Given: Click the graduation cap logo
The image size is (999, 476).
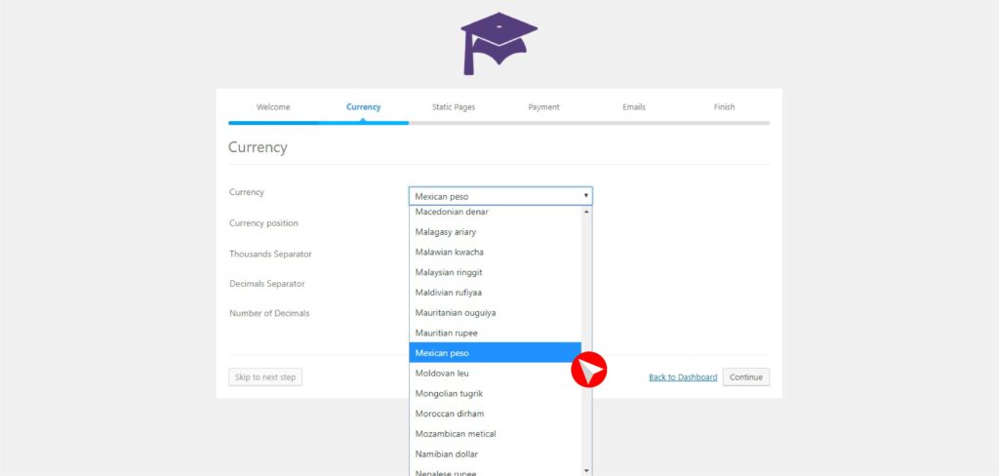Looking at the screenshot, I should 499,44.
